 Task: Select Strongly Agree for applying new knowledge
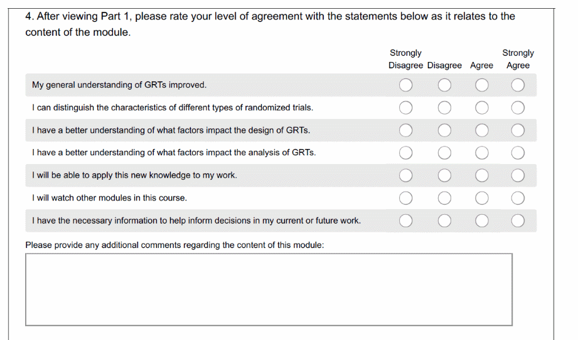click(x=518, y=175)
